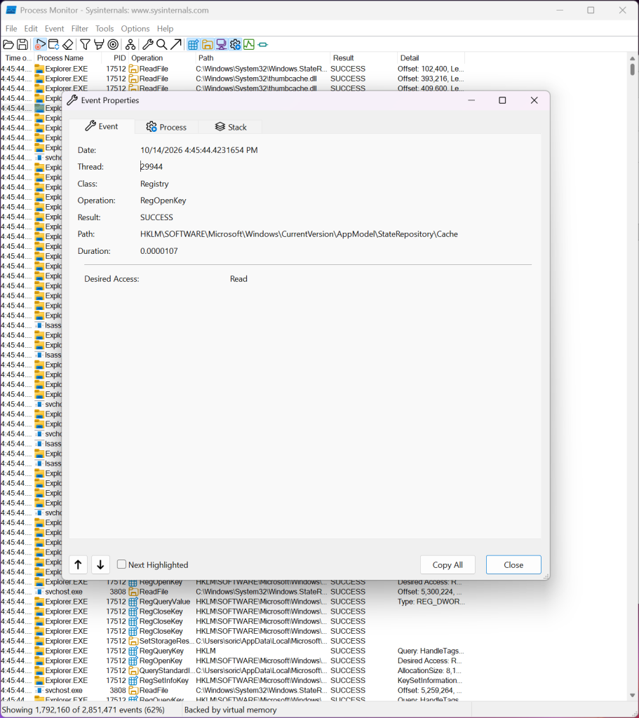The width and height of the screenshot is (639, 718).
Task: Click the Jump To arrow toolbar icon
Action: click(x=175, y=44)
